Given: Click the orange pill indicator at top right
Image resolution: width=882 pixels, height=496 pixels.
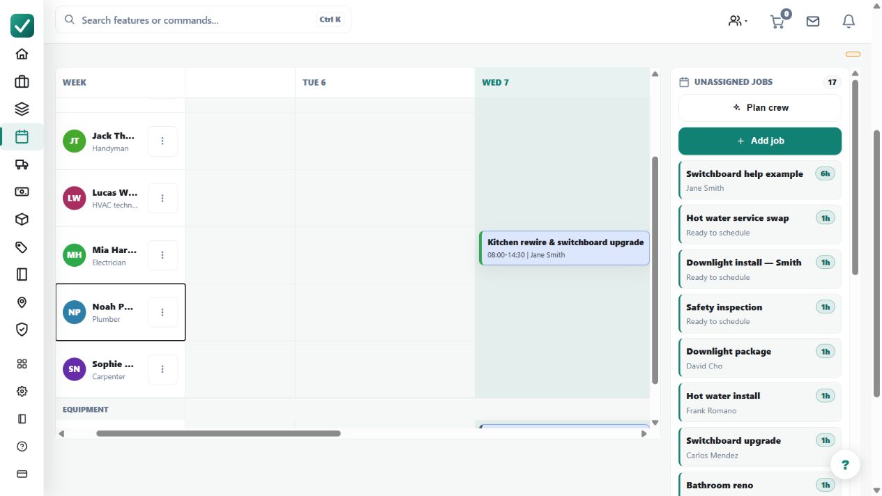Looking at the screenshot, I should [853, 54].
